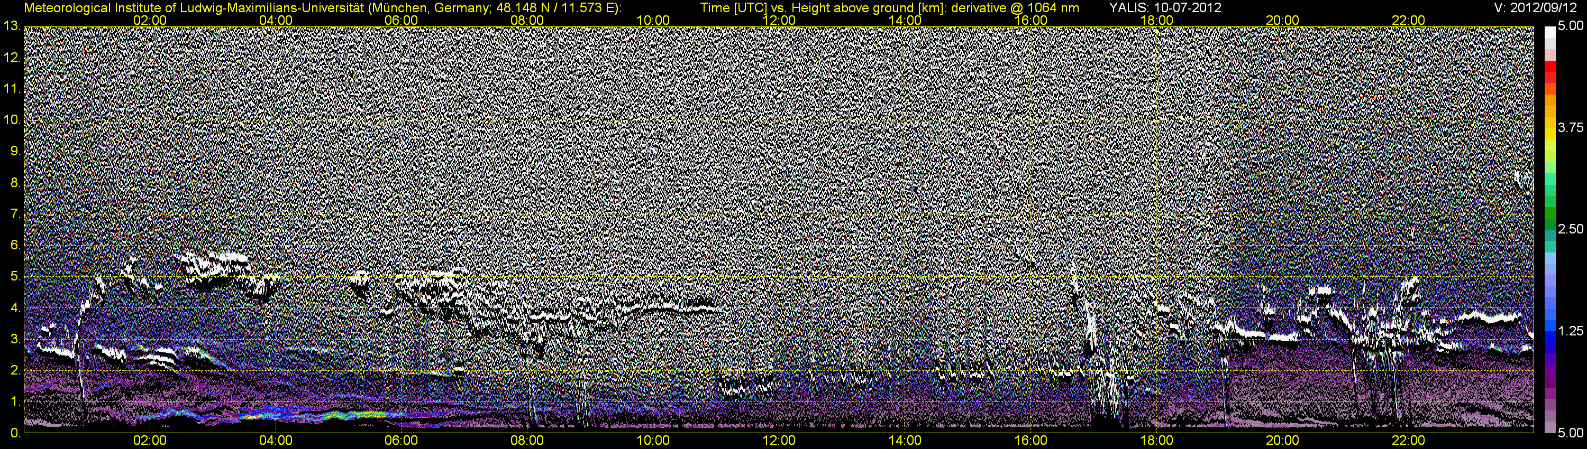Image resolution: width=1587 pixels, height=449 pixels.
Task: Select the 'V: 2012/09/12' version label
Action: [1534, 8]
